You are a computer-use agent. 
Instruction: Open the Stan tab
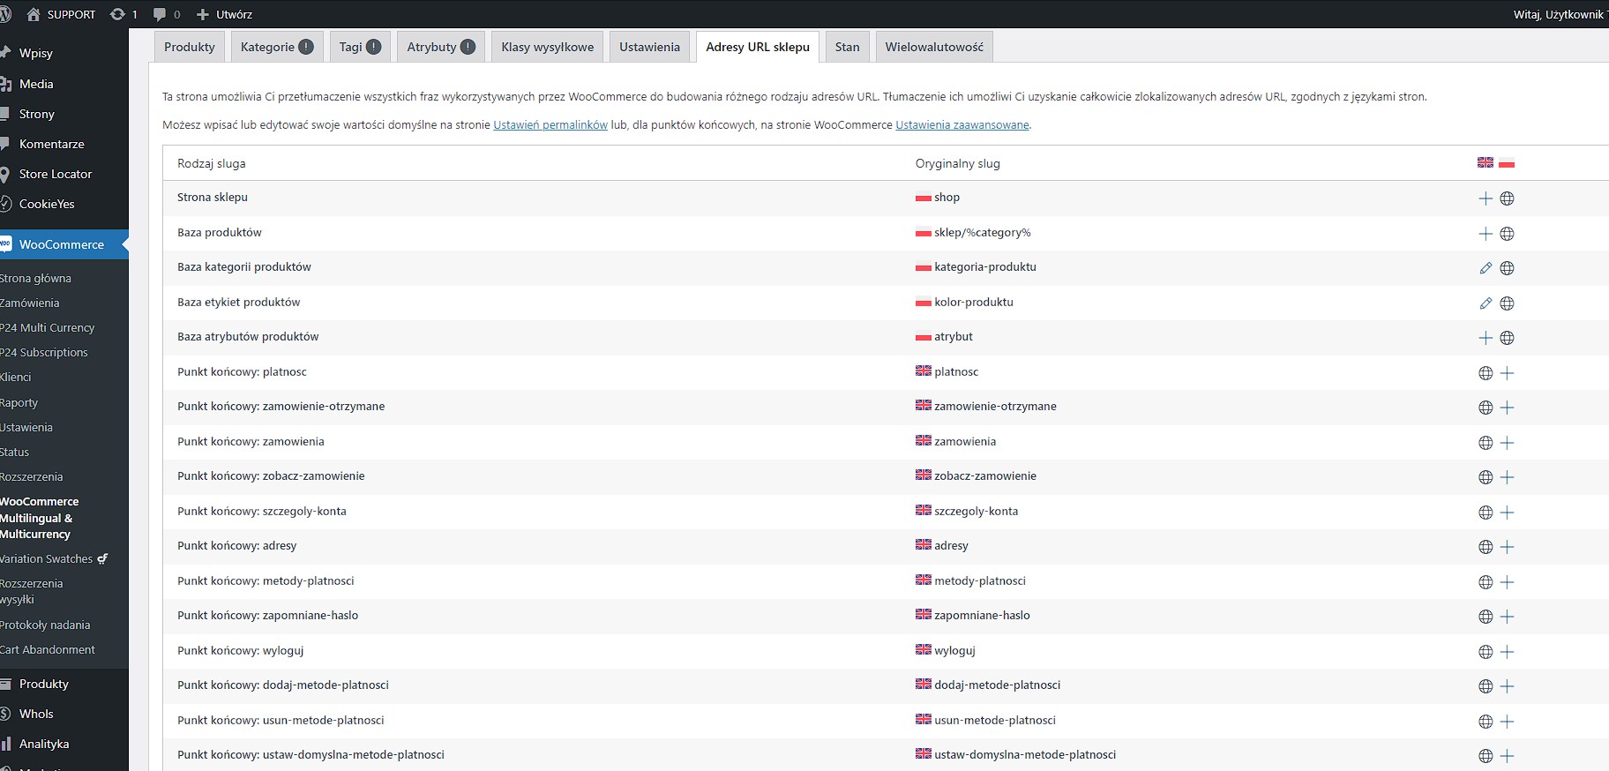click(x=848, y=47)
